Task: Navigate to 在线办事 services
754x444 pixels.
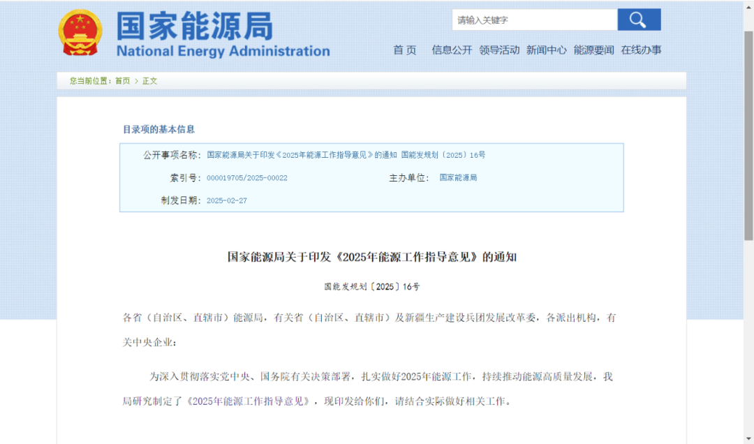Action: pyautogui.click(x=641, y=50)
